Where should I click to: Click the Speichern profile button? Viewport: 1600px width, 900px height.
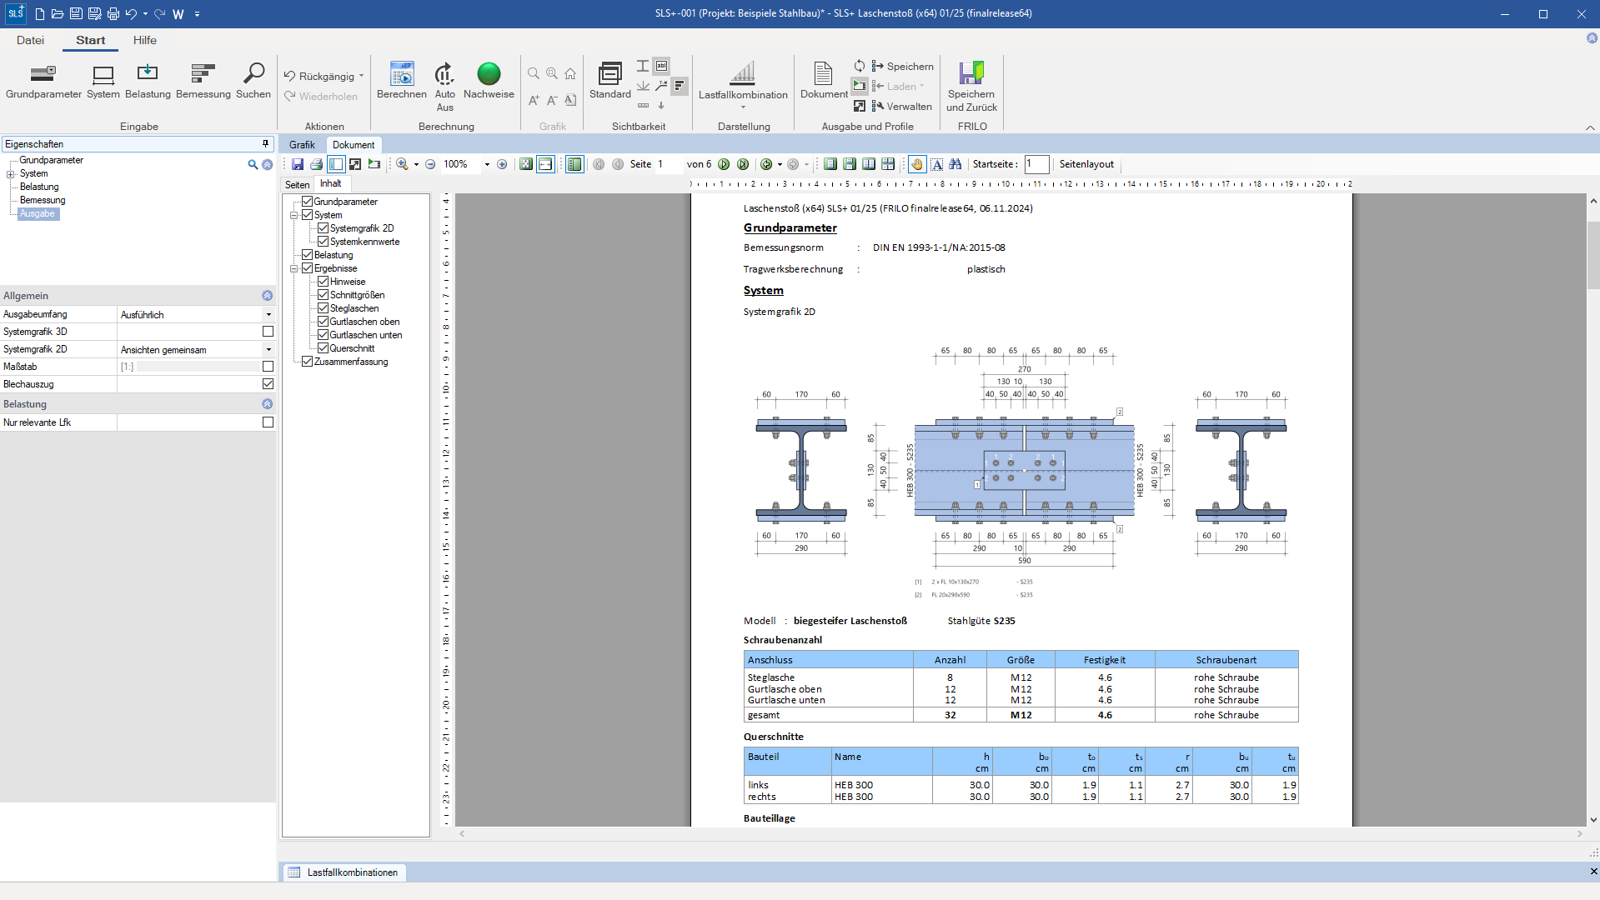tap(902, 67)
